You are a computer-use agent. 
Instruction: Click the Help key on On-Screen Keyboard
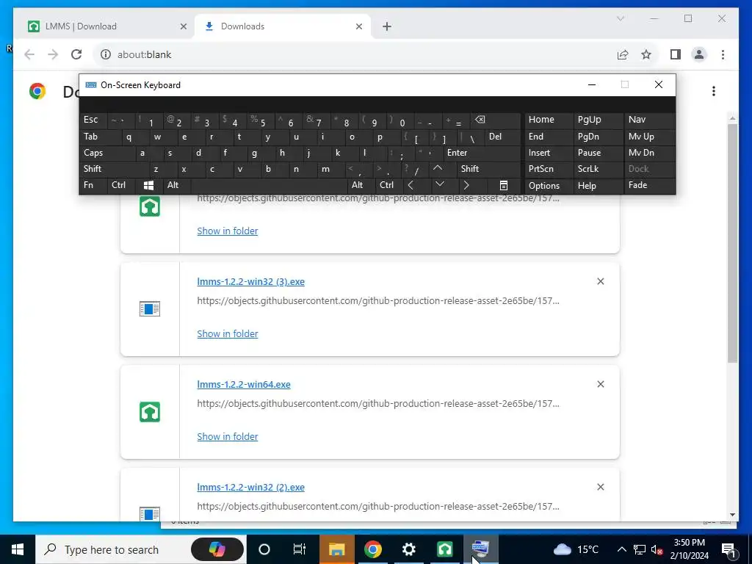[x=598, y=186]
